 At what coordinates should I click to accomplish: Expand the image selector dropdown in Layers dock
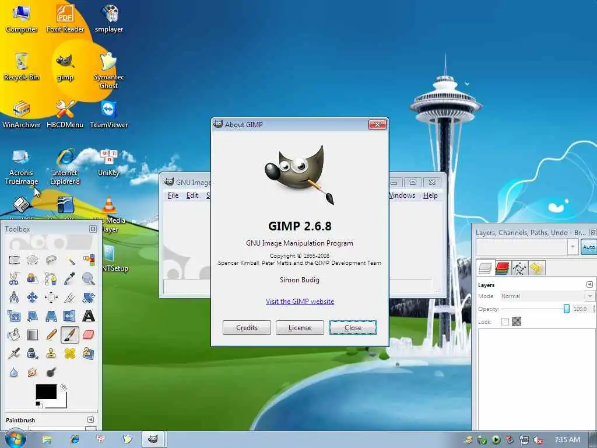(x=573, y=247)
